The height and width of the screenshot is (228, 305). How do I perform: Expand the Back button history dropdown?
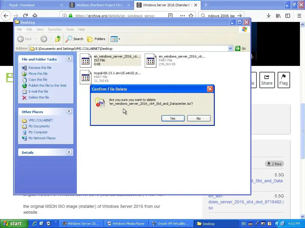(36, 39)
